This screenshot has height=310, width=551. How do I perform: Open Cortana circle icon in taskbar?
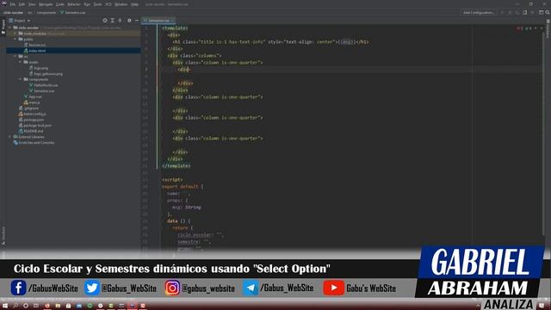[26, 306]
